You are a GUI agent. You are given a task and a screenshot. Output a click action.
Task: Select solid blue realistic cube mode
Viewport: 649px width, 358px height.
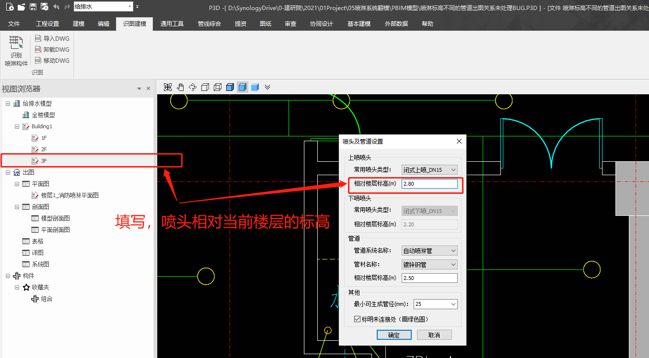click(x=255, y=87)
